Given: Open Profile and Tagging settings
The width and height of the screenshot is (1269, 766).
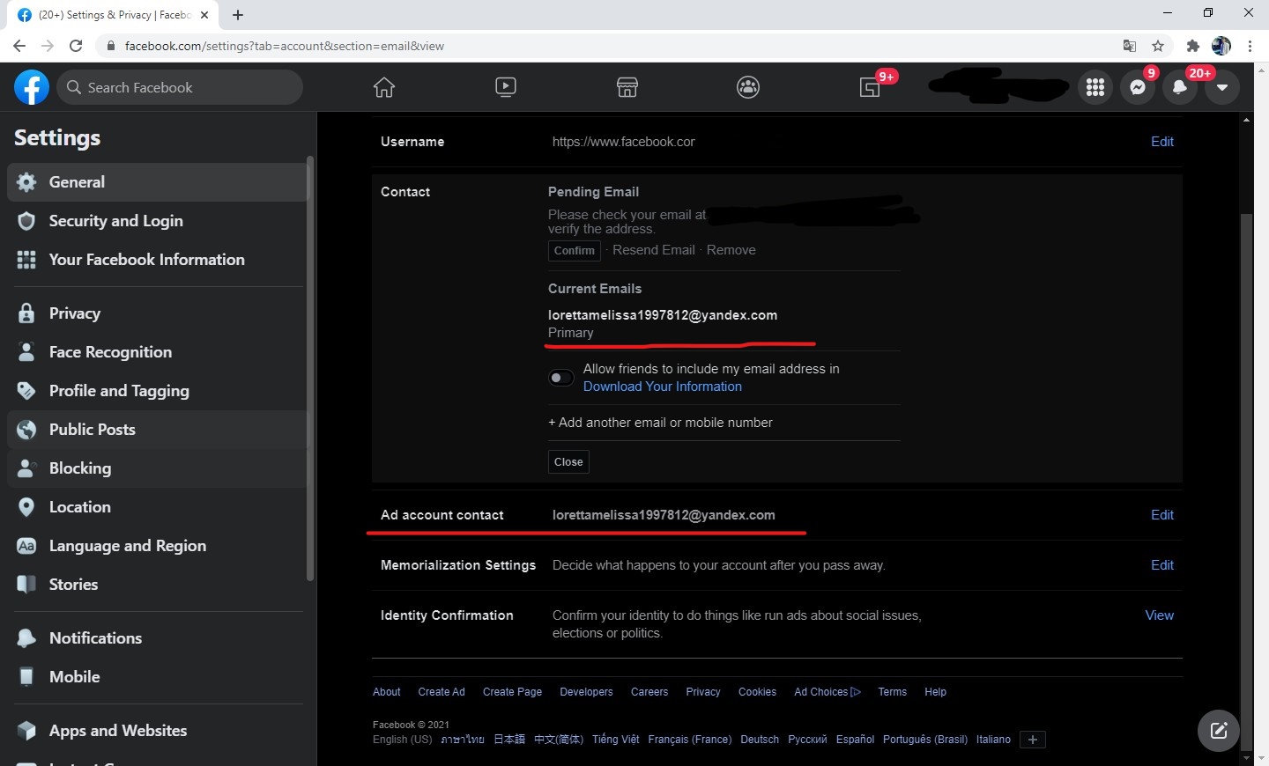Looking at the screenshot, I should tap(157, 391).
